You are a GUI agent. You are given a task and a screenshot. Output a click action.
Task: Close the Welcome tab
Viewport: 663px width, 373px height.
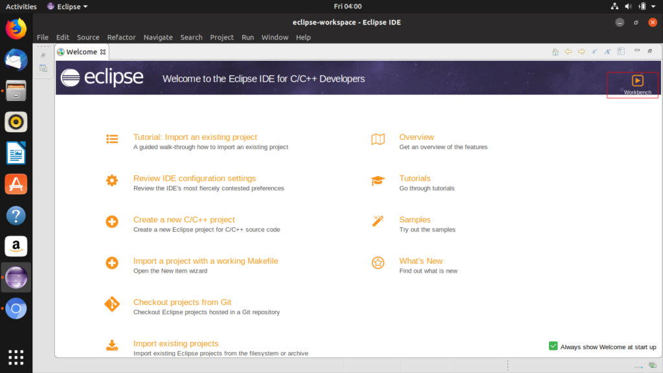(103, 52)
